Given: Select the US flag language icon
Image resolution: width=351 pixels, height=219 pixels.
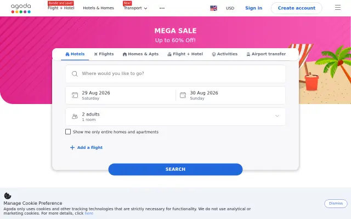Looking at the screenshot, I should (x=213, y=8).
